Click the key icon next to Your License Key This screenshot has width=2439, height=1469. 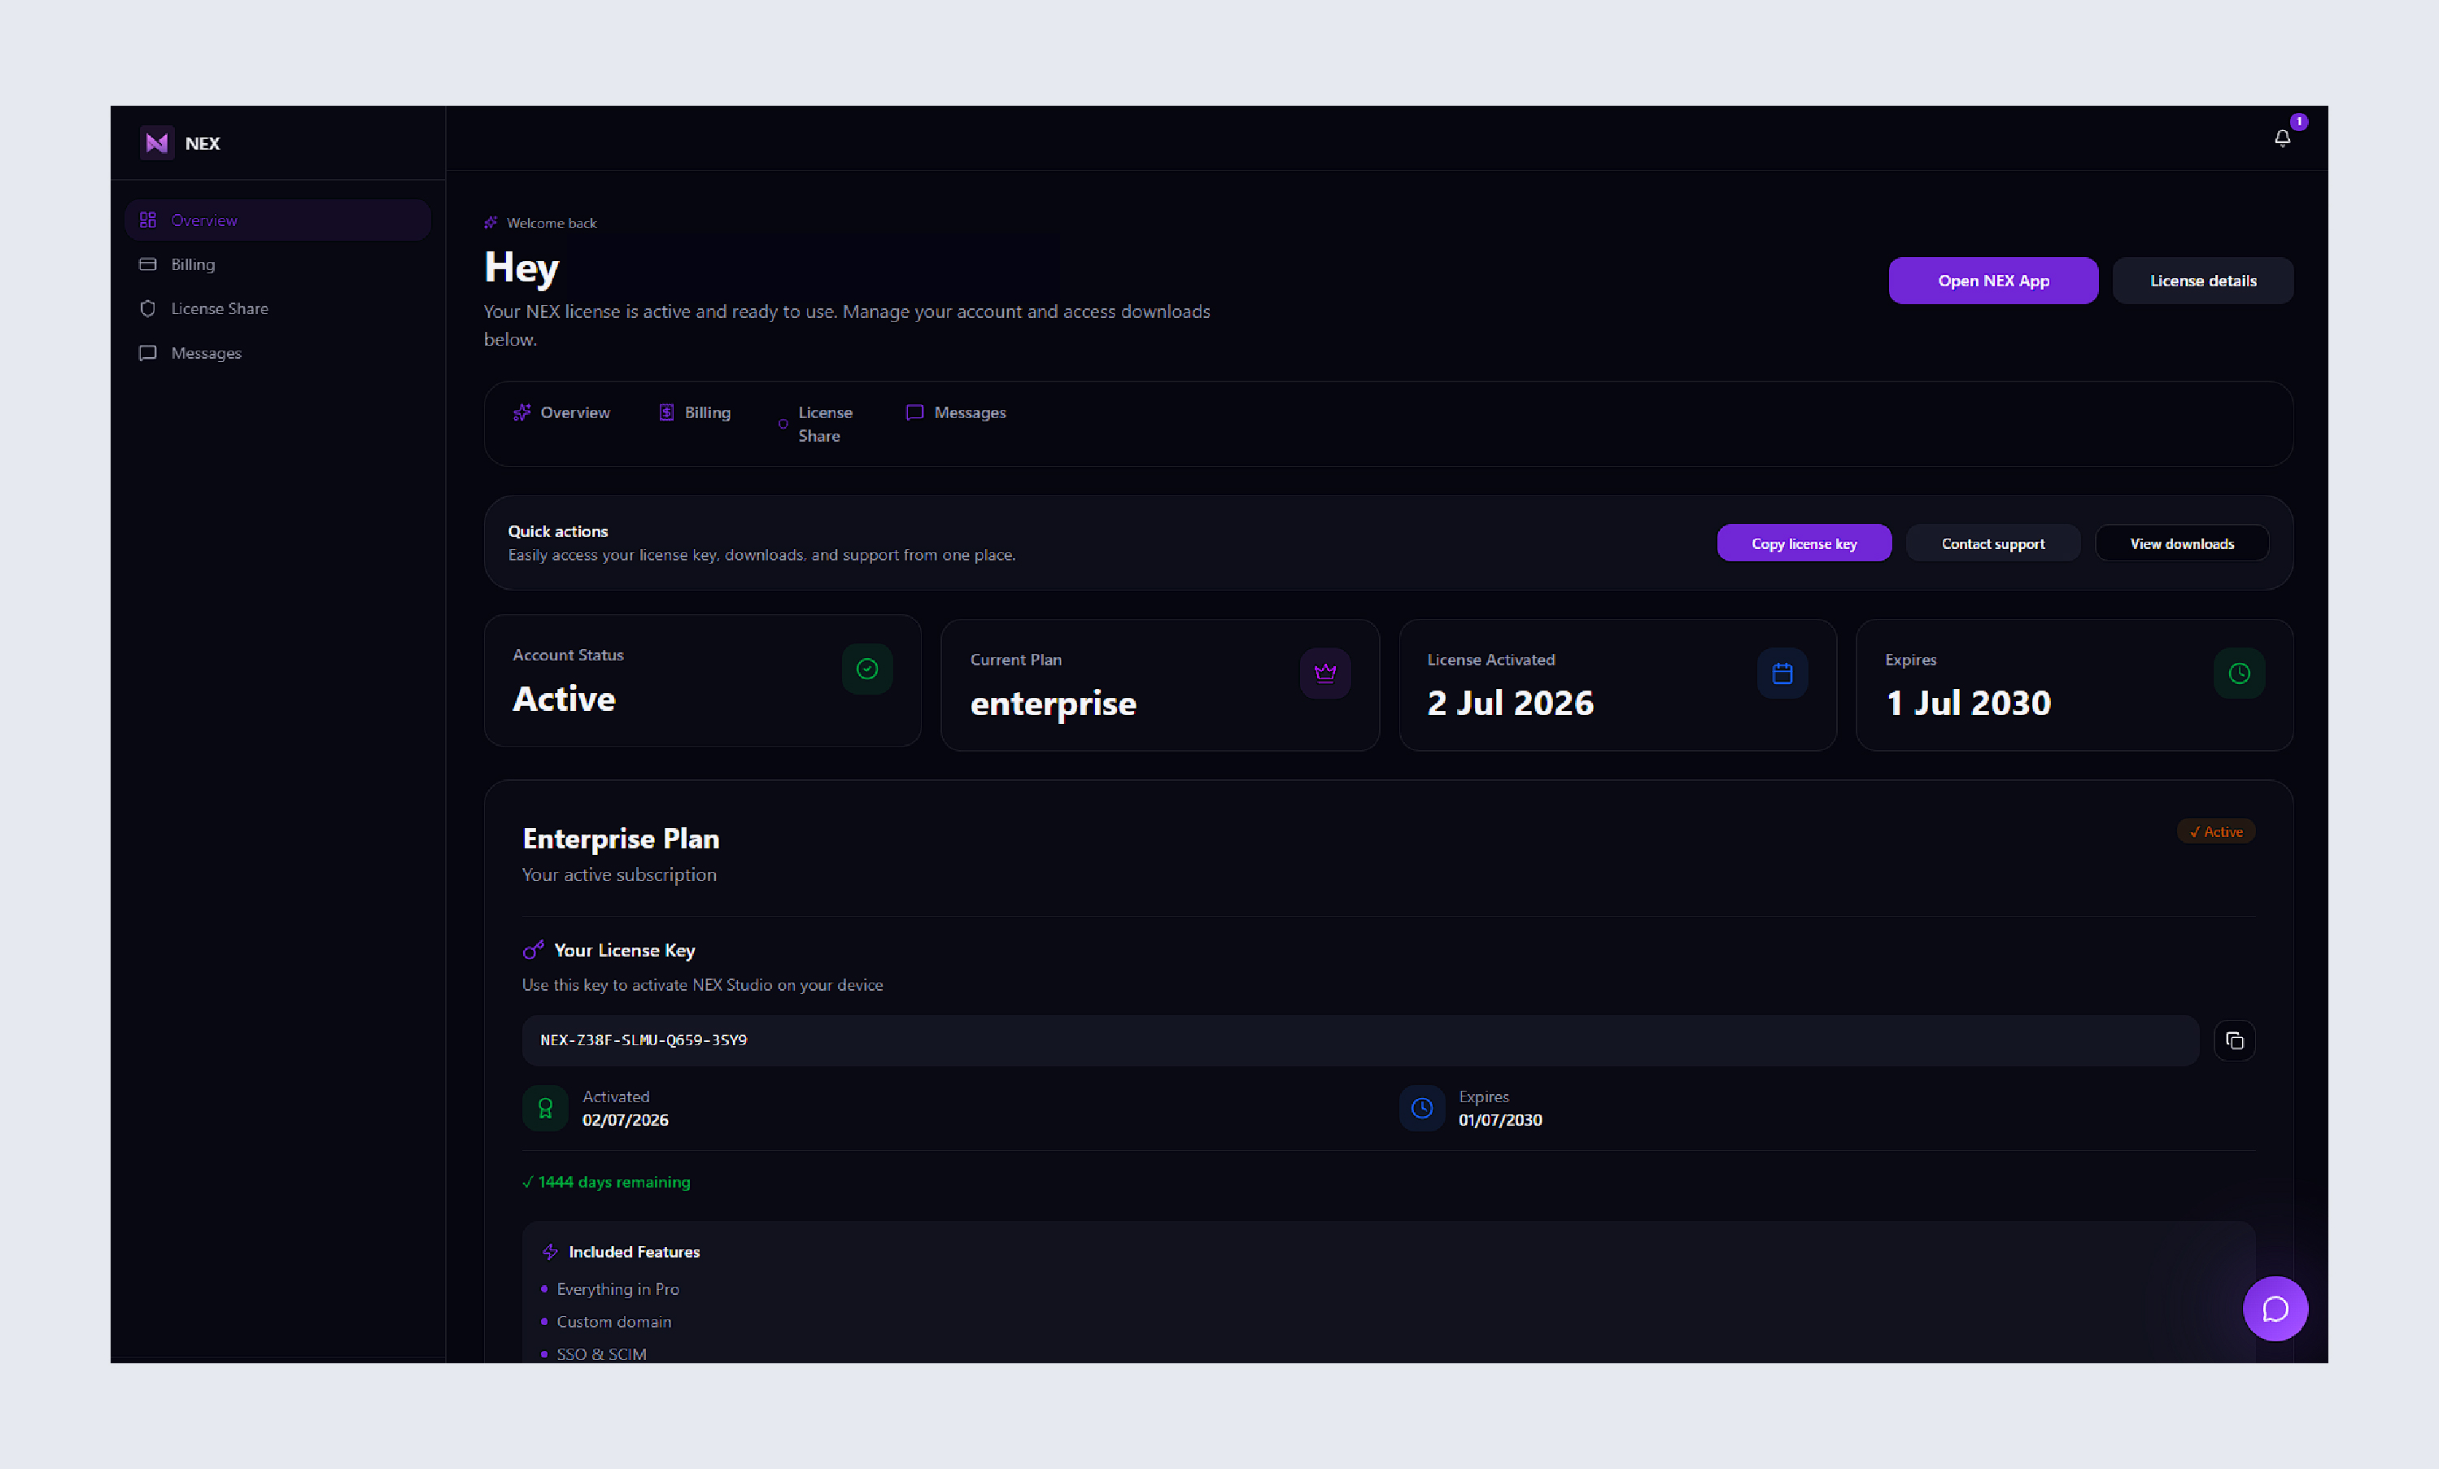(534, 950)
